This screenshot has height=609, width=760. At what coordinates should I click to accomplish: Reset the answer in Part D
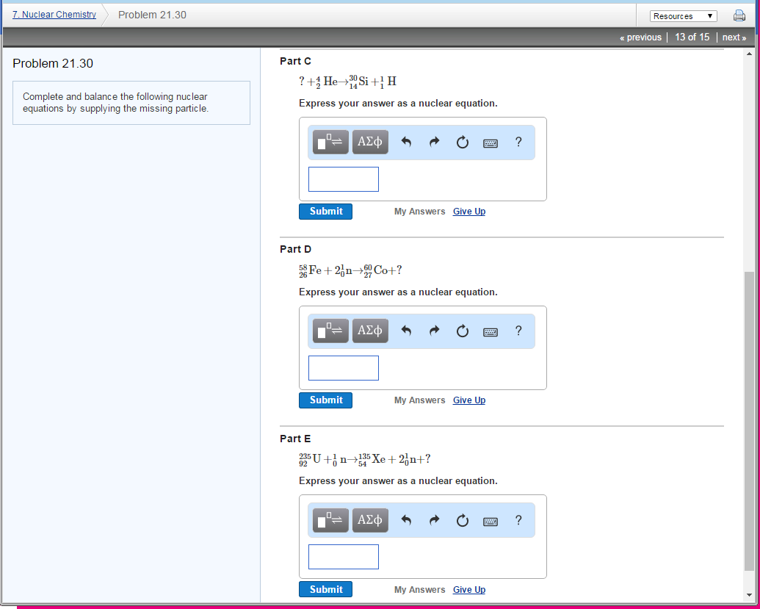462,331
